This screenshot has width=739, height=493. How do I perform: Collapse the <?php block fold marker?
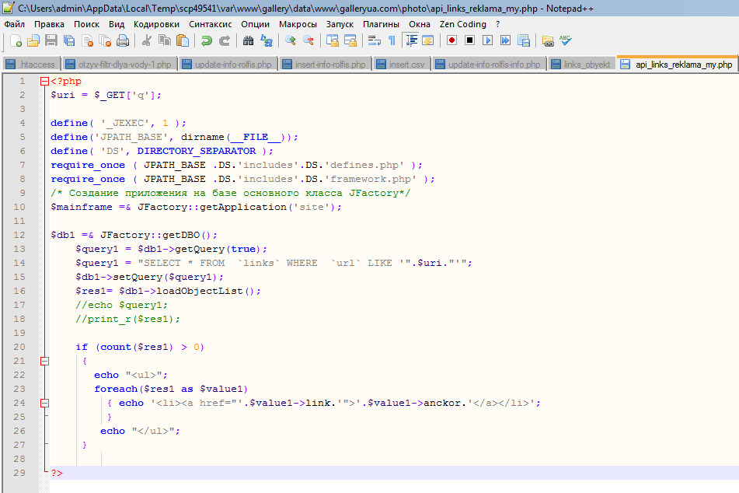(x=44, y=81)
